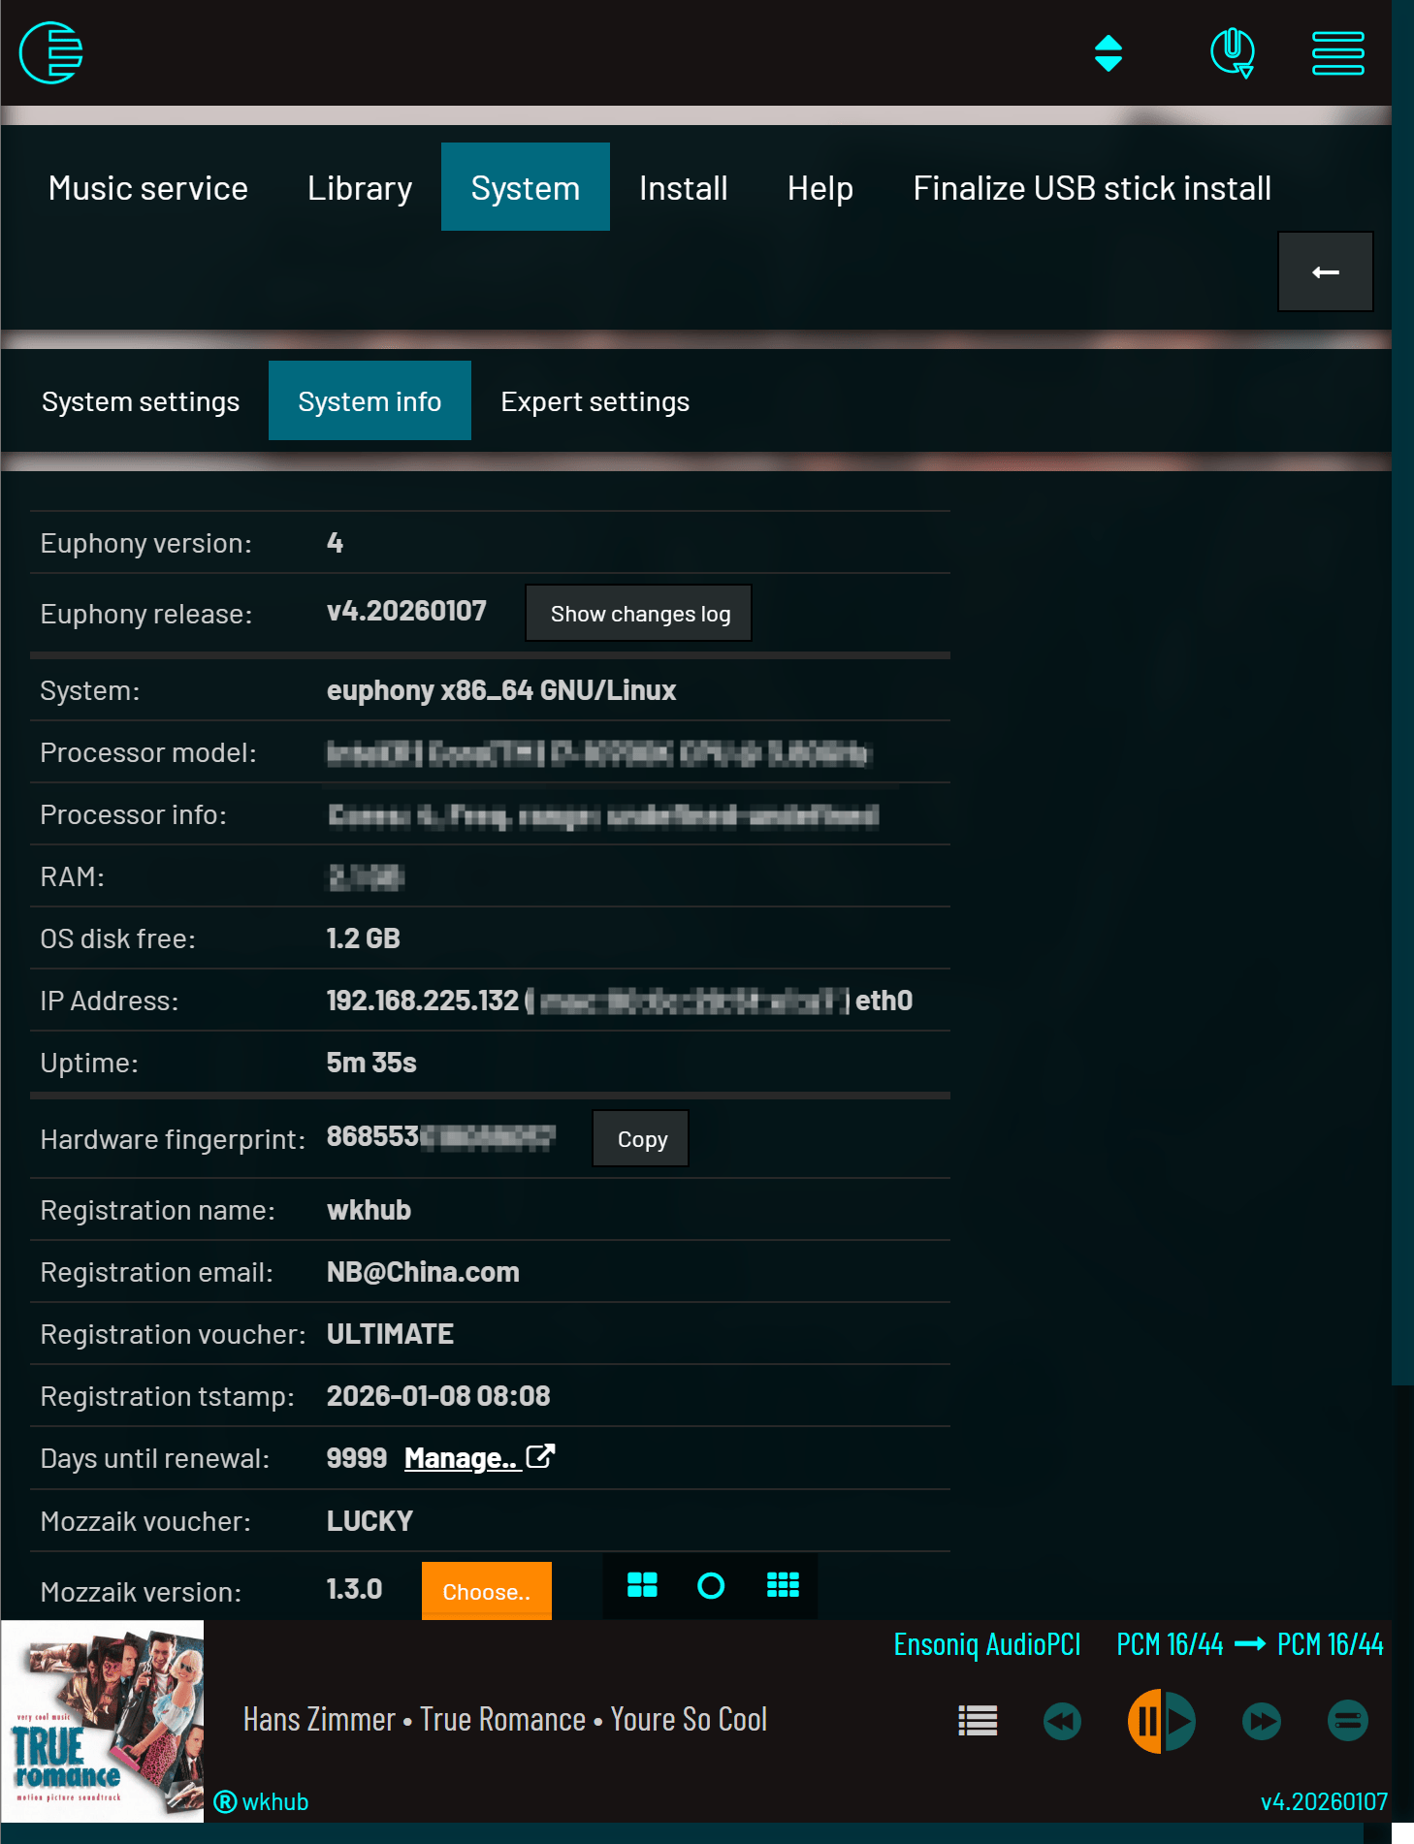The width and height of the screenshot is (1414, 1844).
Task: Open the power options icon
Action: (x=1232, y=53)
